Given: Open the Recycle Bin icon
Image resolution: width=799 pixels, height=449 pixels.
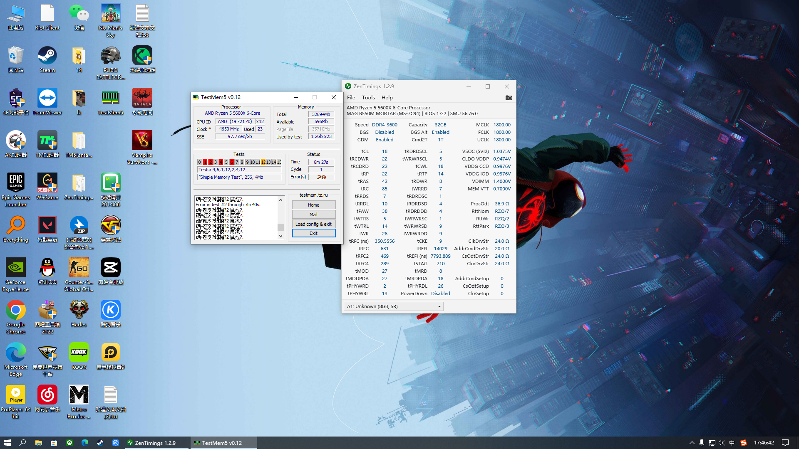Looking at the screenshot, I should point(16,59).
